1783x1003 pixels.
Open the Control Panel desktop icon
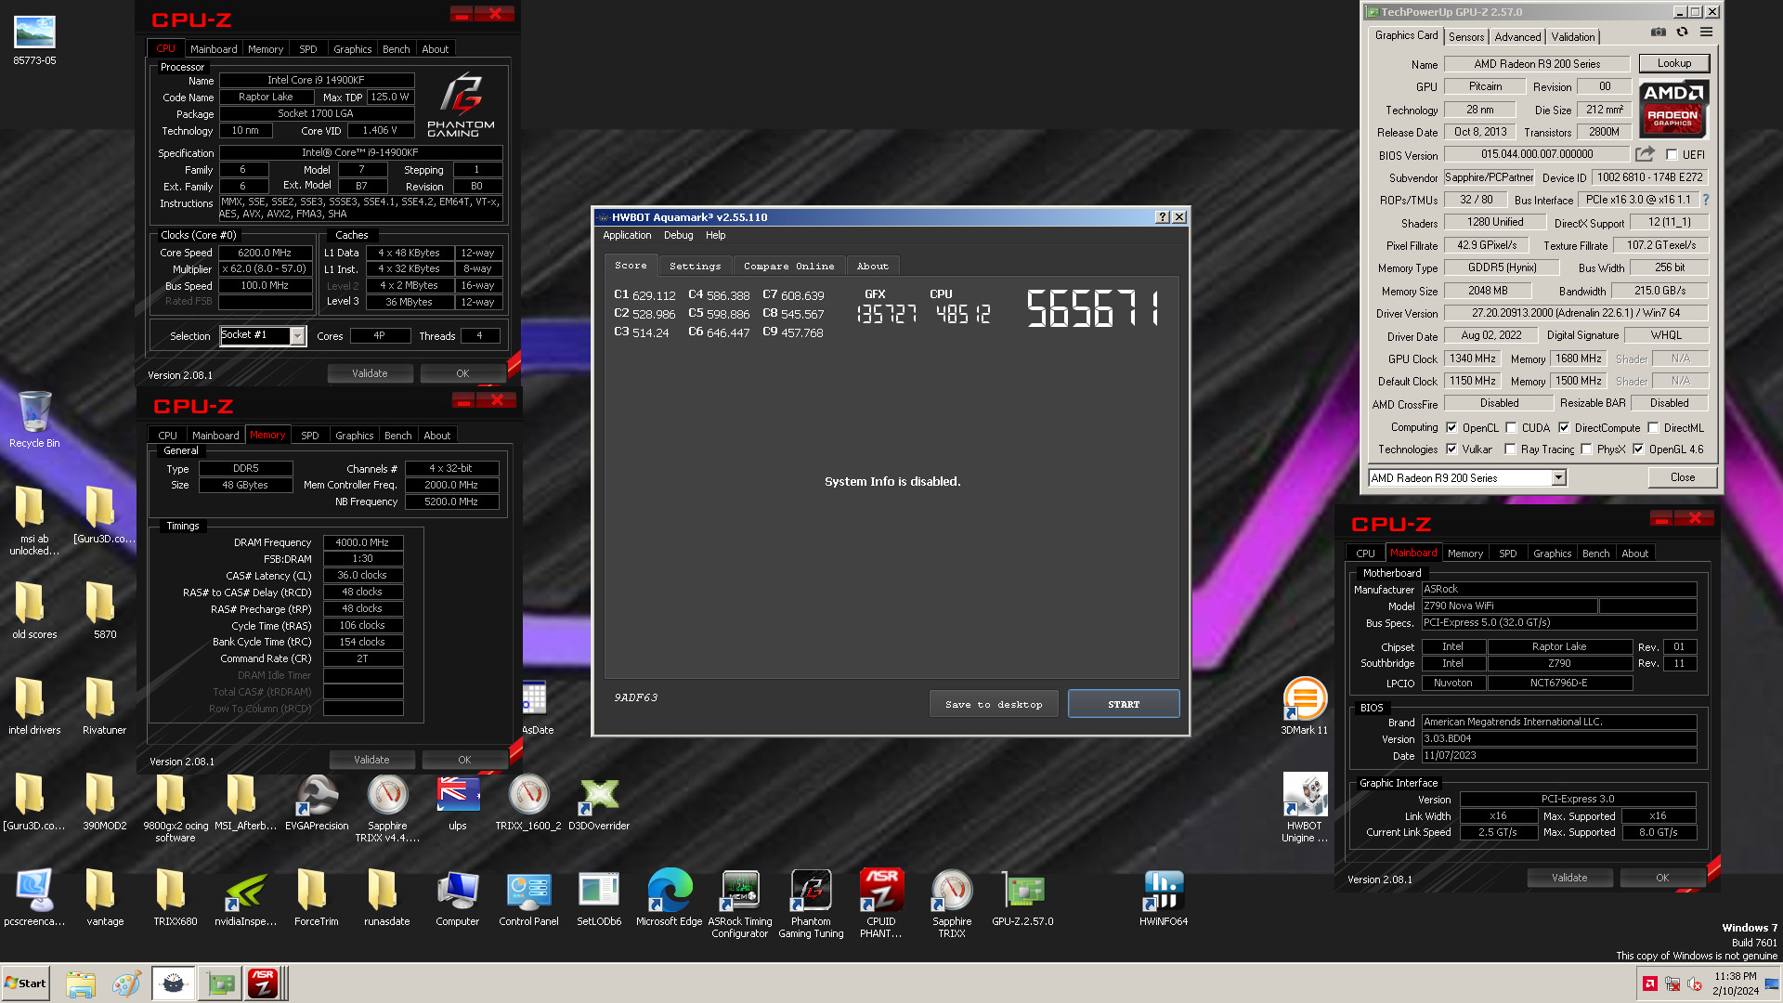(528, 898)
